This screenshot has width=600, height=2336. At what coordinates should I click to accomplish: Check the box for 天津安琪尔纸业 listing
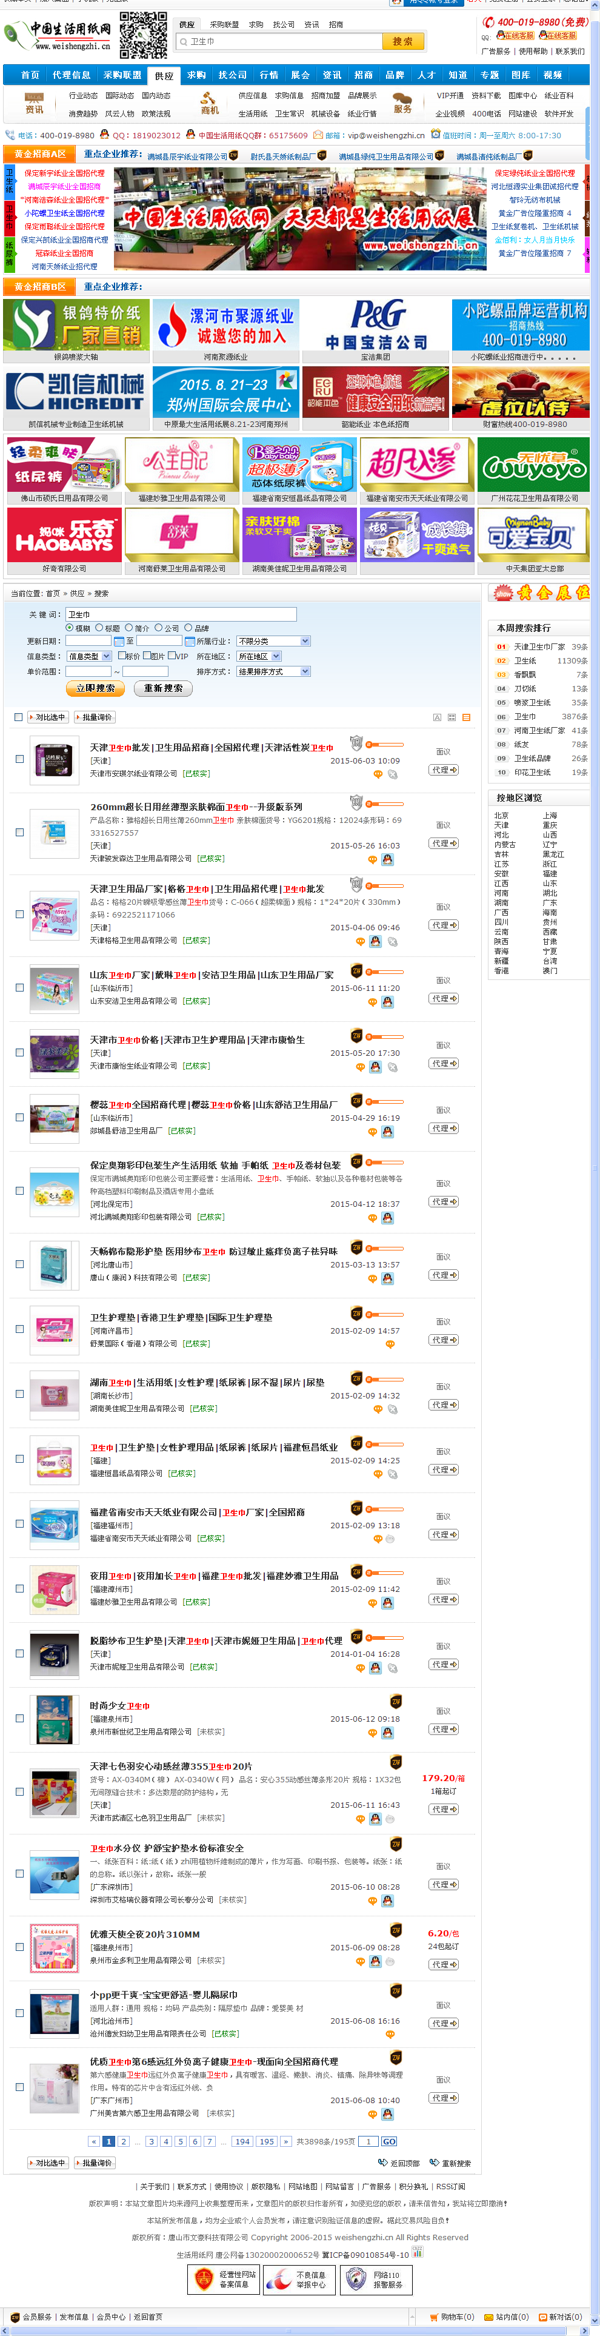(x=19, y=759)
